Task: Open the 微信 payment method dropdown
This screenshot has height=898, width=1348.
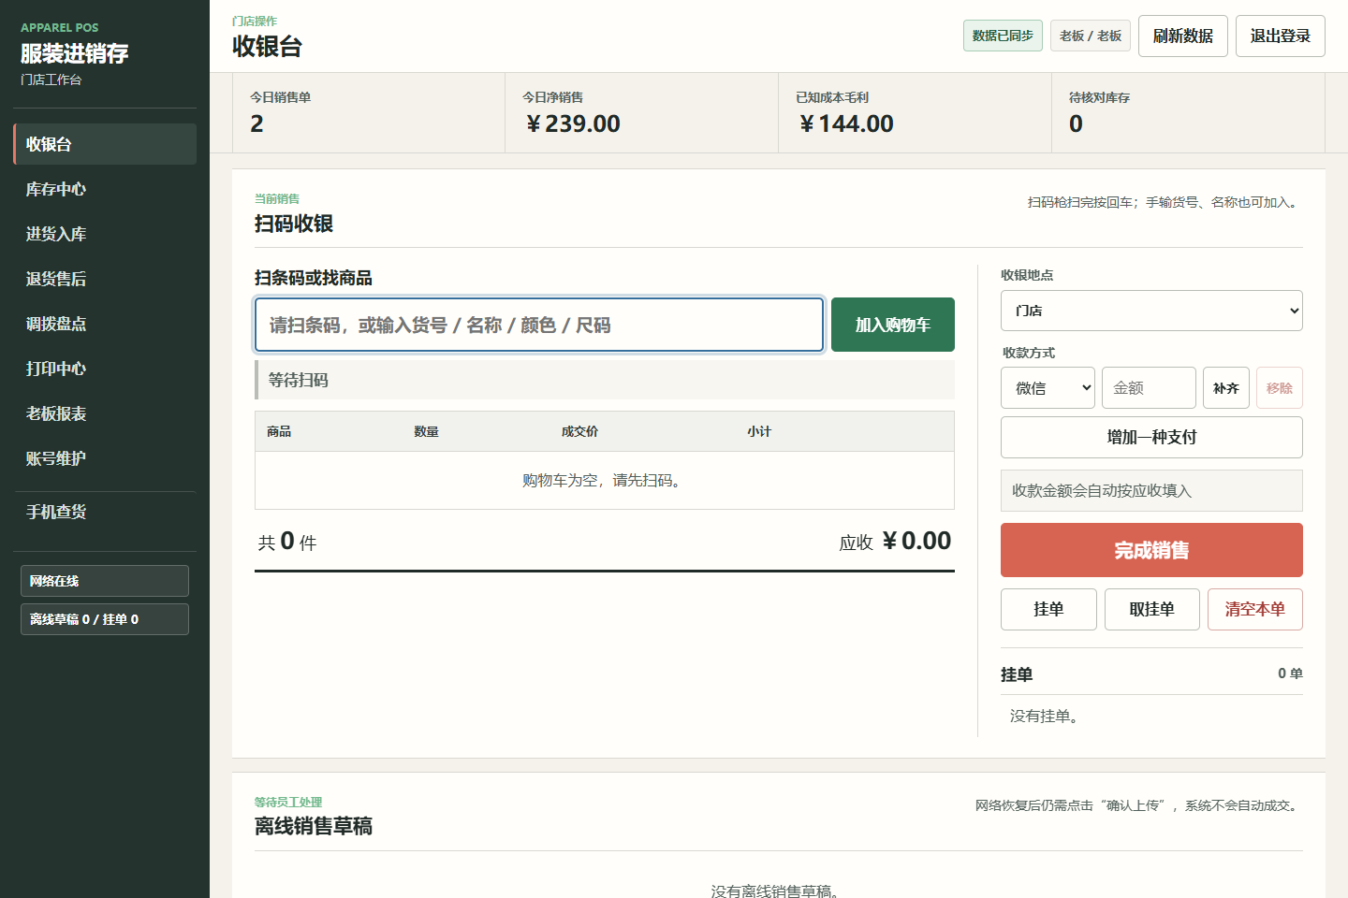Action: pyautogui.click(x=1048, y=387)
